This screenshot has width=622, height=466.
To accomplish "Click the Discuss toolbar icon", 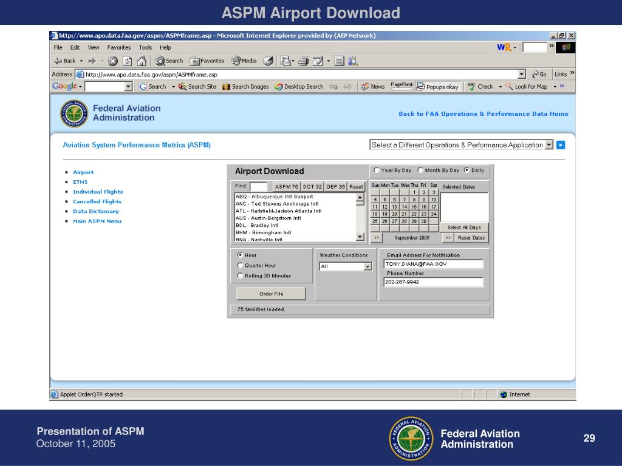I will pyautogui.click(x=339, y=61).
